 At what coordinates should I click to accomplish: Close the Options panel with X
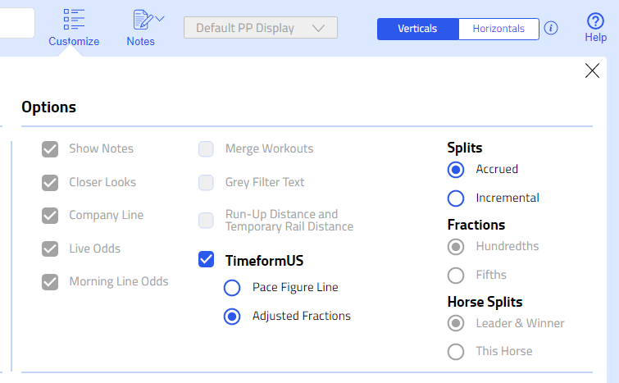[x=592, y=71]
